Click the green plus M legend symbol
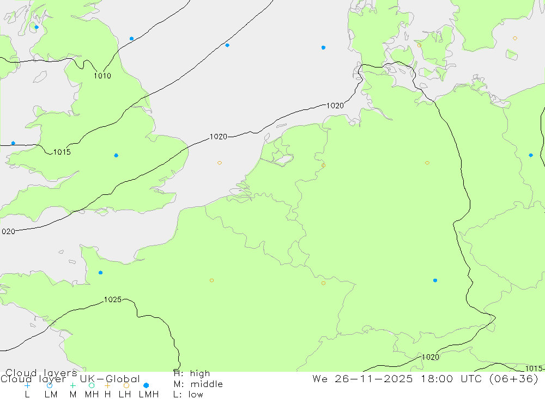Viewport: 545px width, 399px height. (72, 385)
